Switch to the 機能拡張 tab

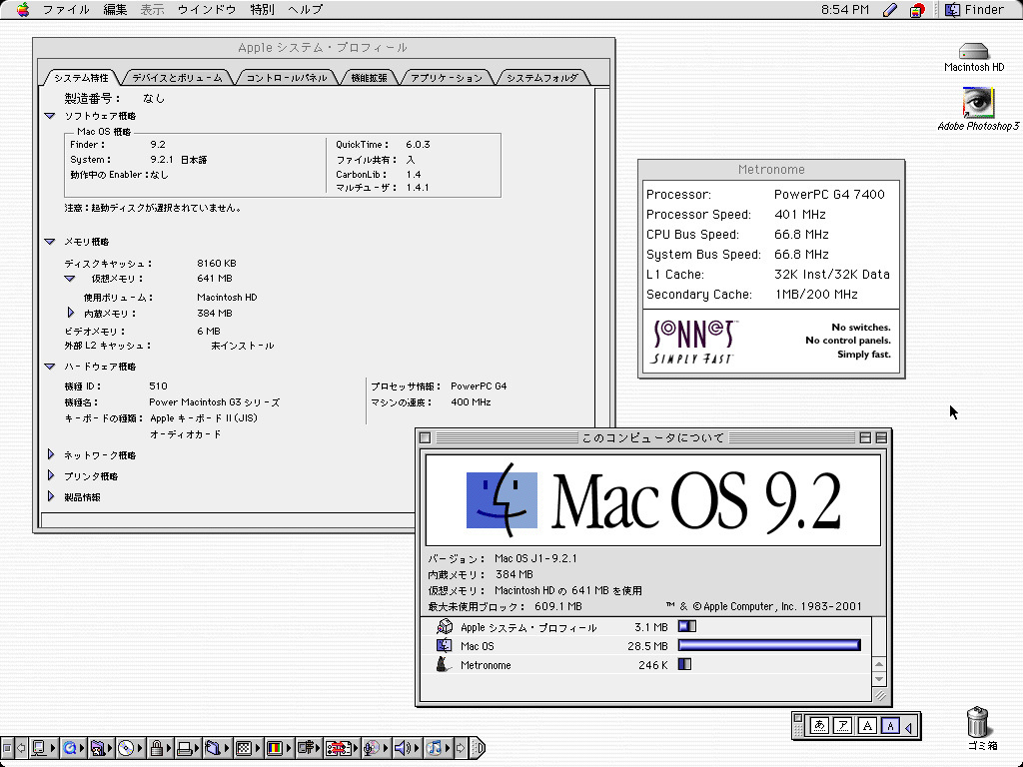(x=370, y=78)
